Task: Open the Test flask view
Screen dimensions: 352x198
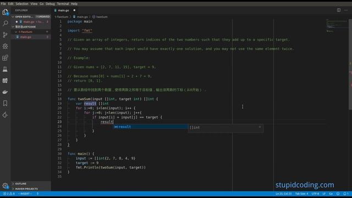Action: coord(5,69)
